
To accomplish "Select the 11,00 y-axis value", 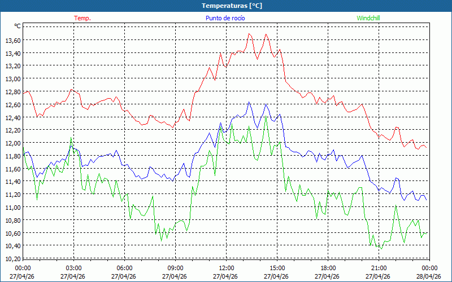I will point(12,208).
